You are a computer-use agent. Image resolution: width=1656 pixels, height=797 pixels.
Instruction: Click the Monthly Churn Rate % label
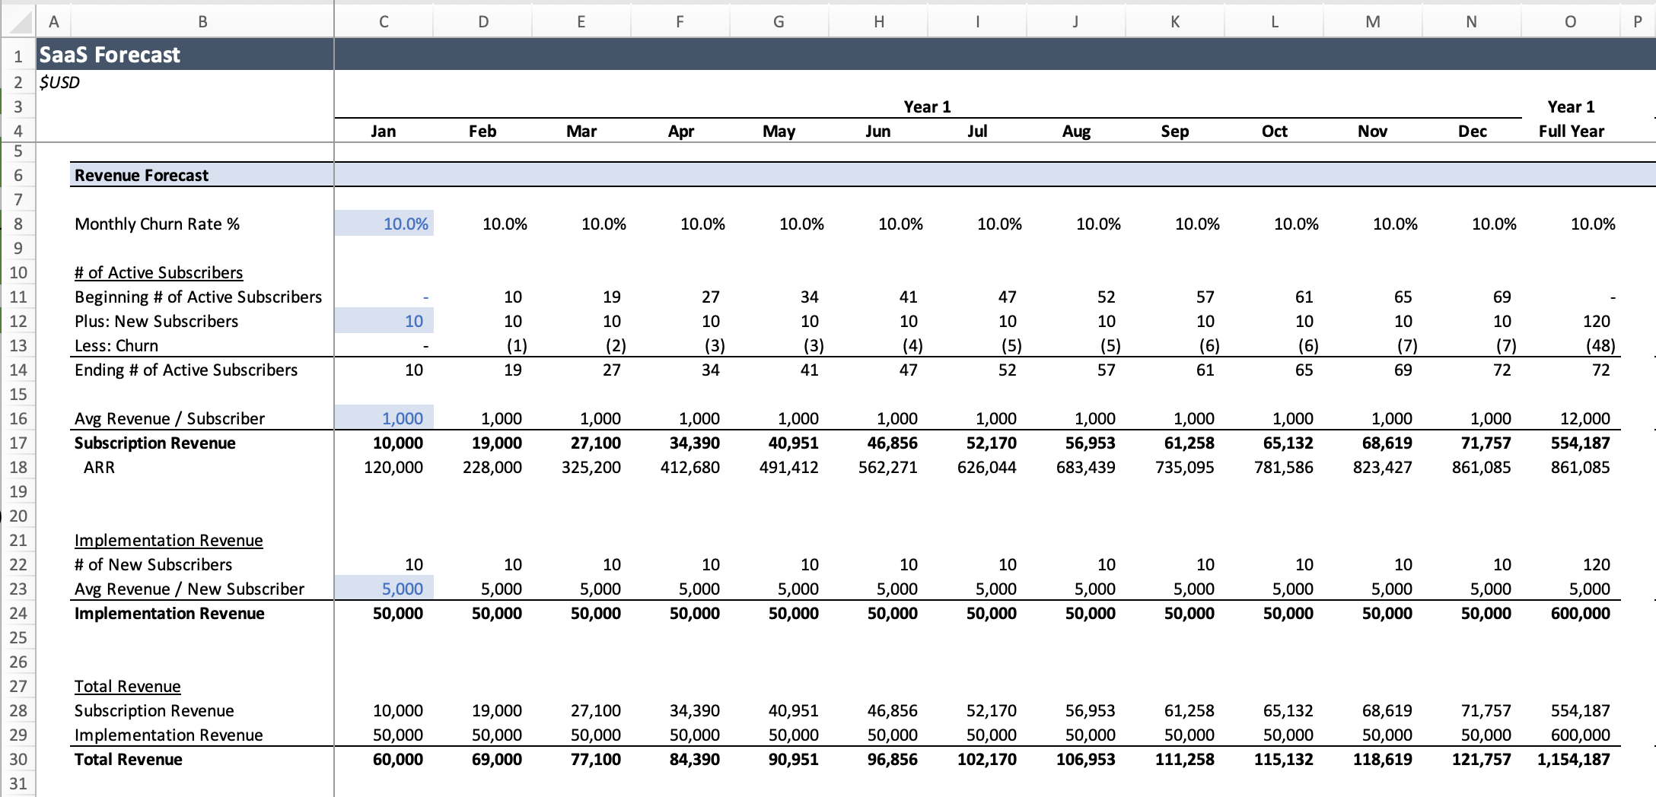(x=156, y=224)
